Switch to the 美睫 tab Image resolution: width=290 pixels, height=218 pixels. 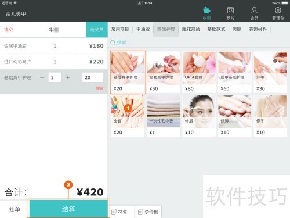pos(237,29)
